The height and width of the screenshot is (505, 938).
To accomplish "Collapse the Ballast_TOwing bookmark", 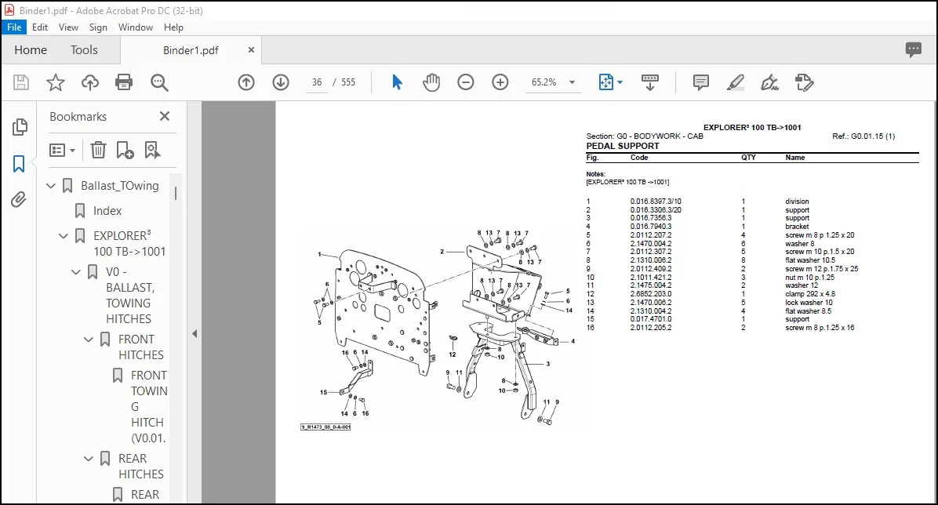I will (51, 186).
